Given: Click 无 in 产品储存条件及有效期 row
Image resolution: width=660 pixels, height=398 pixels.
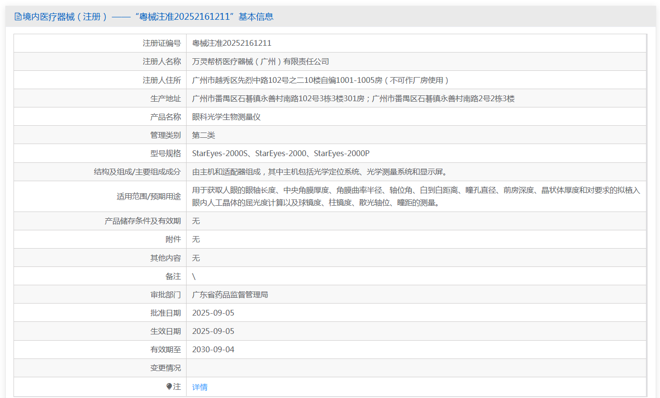Looking at the screenshot, I should (x=196, y=221).
